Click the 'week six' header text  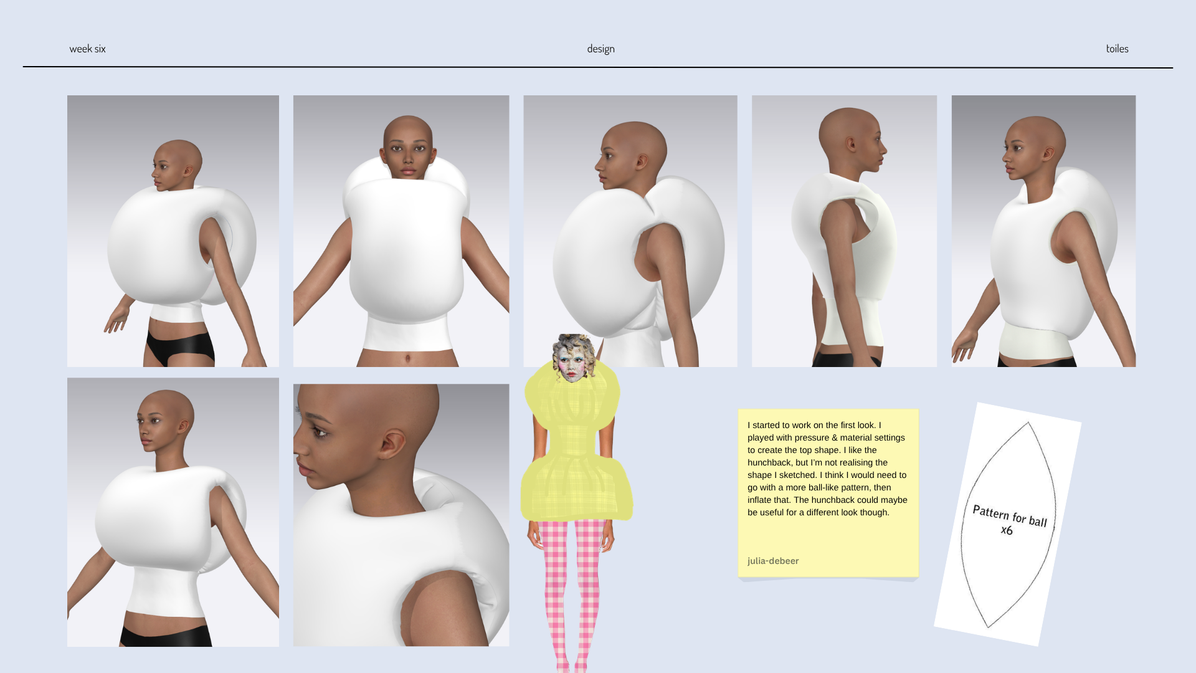pos(87,49)
